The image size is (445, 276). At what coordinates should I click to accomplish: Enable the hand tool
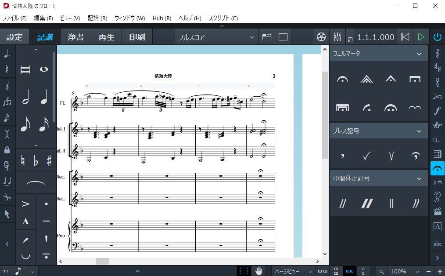point(258,271)
